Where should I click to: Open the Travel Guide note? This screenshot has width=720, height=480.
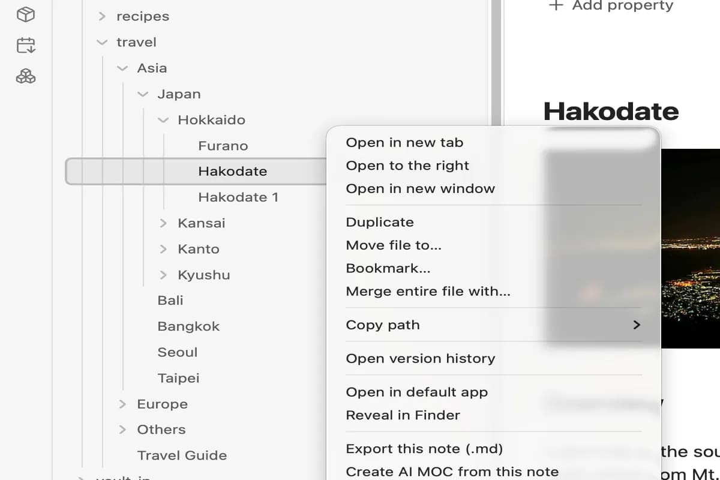coord(182,455)
